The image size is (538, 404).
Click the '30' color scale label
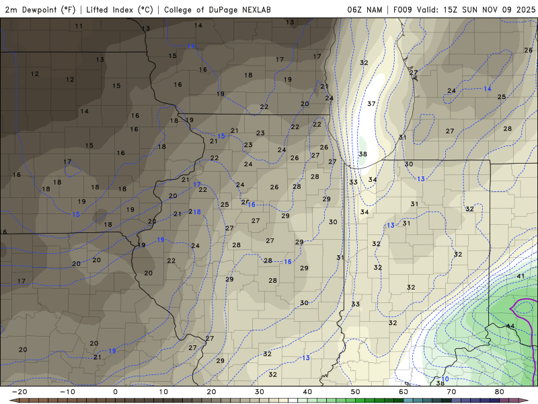pos(260,392)
